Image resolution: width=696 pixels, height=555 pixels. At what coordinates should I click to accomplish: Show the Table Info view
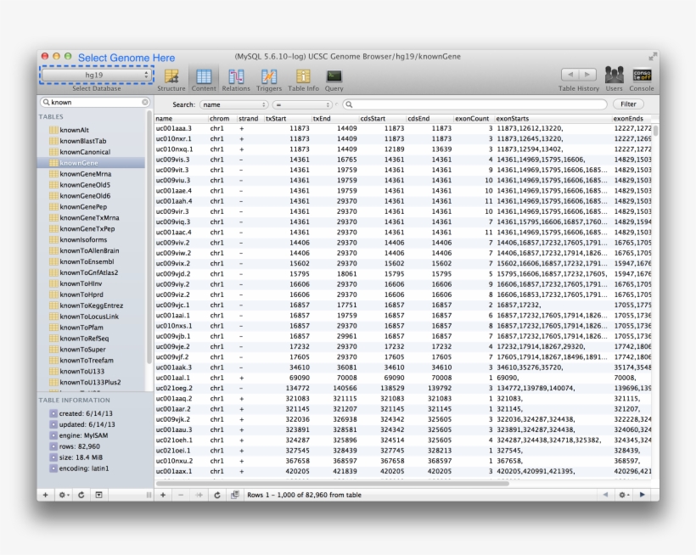pos(303,76)
